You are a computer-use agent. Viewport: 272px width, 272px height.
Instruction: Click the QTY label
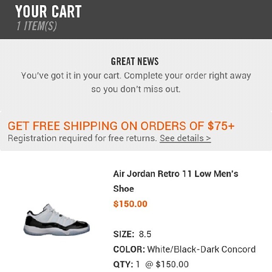122,264
